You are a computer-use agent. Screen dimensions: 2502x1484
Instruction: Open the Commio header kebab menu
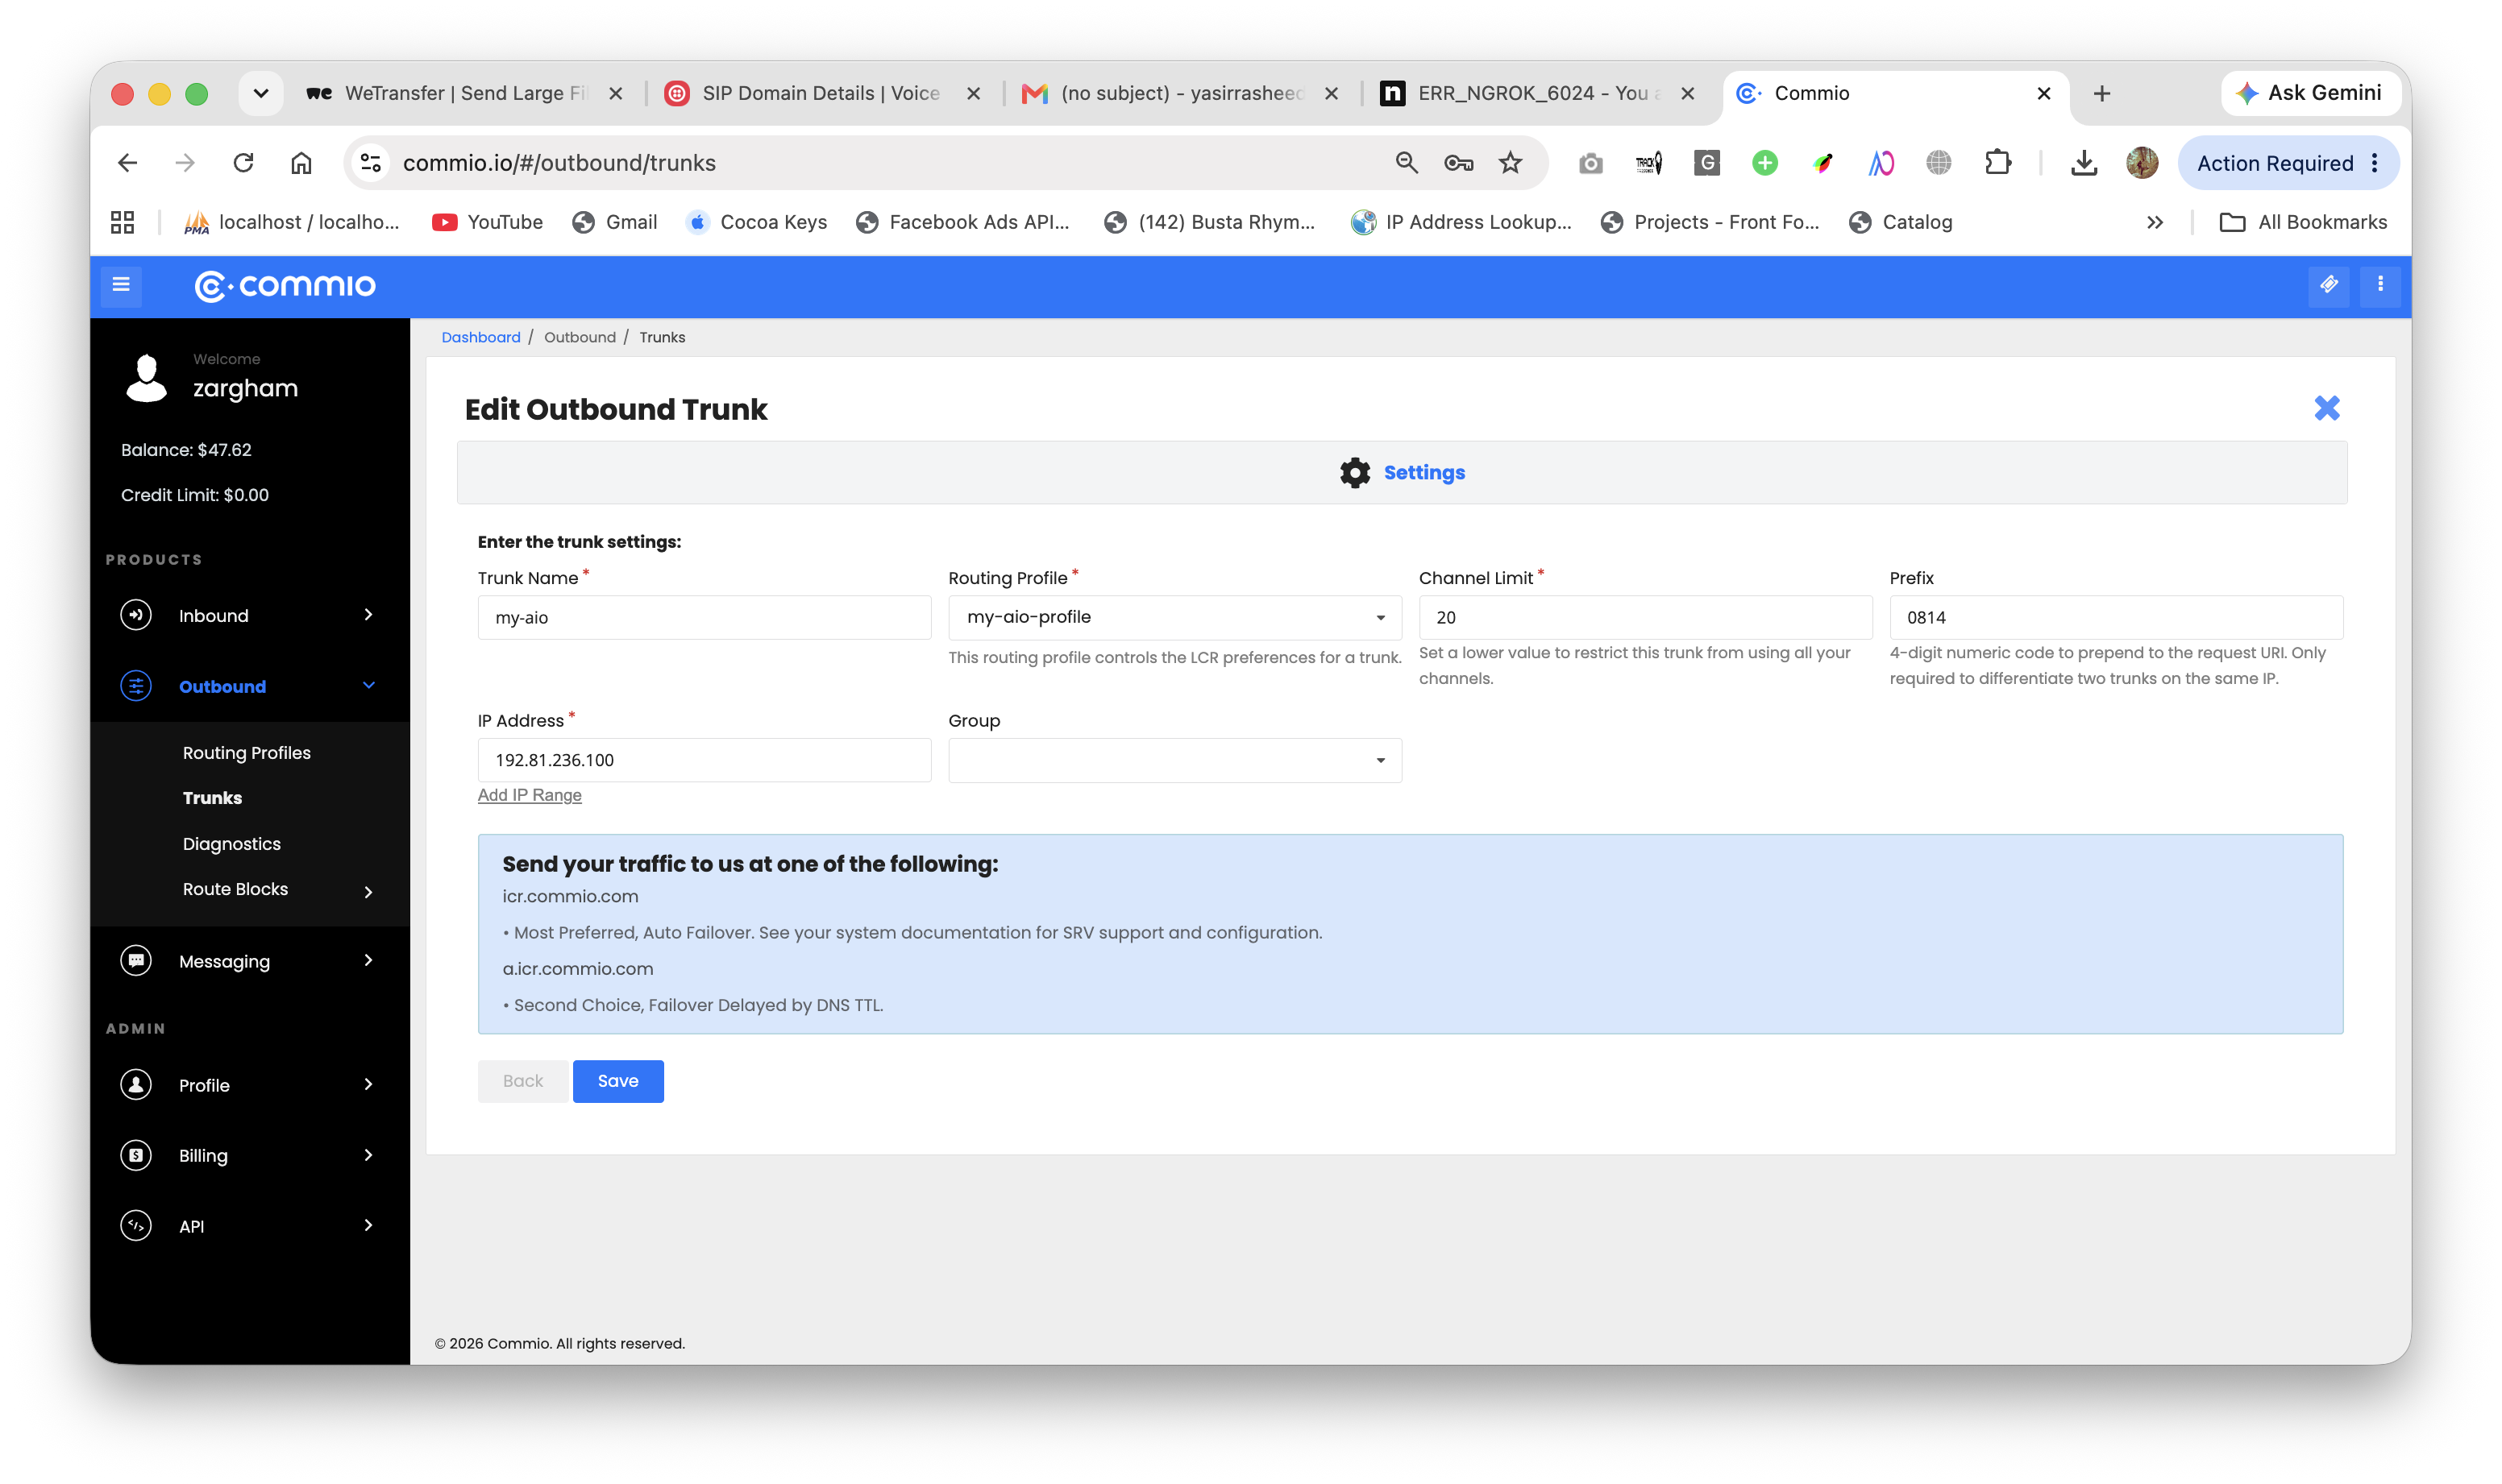2380,285
